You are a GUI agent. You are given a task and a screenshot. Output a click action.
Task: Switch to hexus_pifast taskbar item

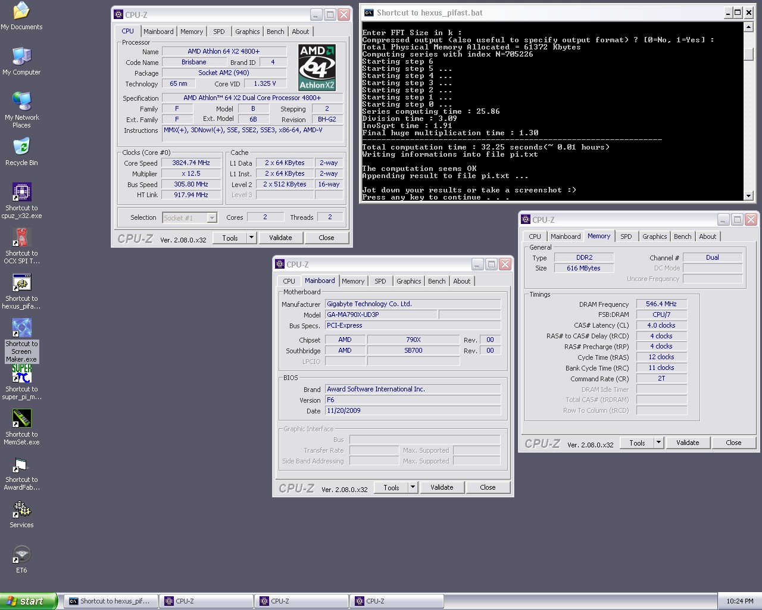point(110,601)
